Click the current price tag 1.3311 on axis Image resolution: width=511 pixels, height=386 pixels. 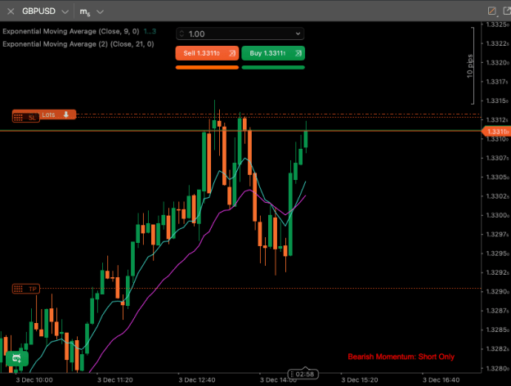[x=496, y=132]
